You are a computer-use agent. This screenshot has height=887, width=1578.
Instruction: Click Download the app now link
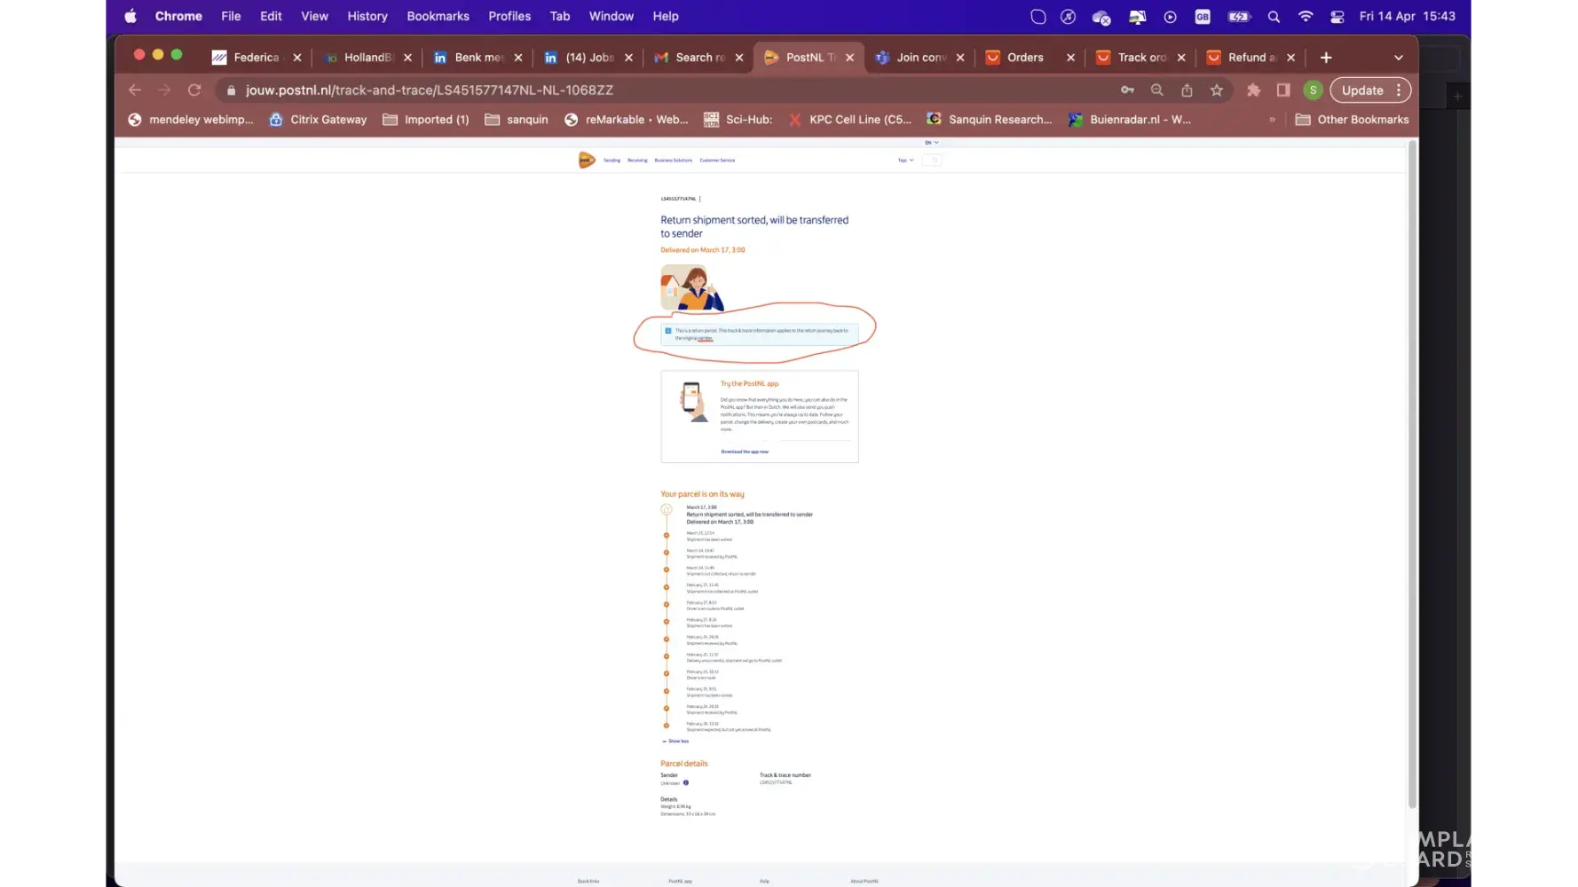pos(745,452)
